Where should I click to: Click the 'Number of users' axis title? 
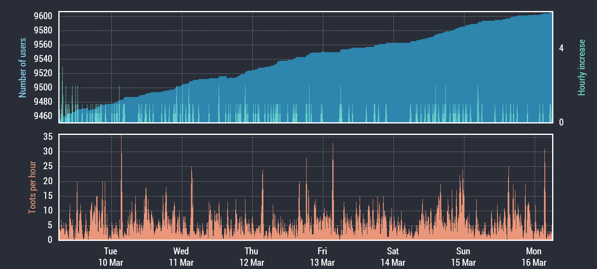pos(22,68)
